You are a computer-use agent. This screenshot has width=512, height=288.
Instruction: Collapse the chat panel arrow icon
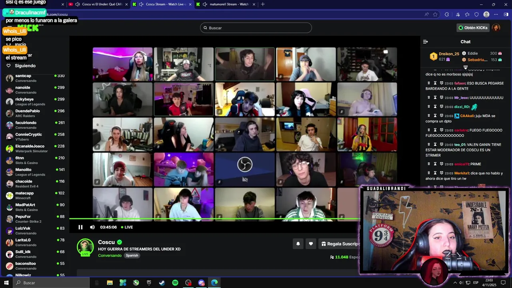426,42
